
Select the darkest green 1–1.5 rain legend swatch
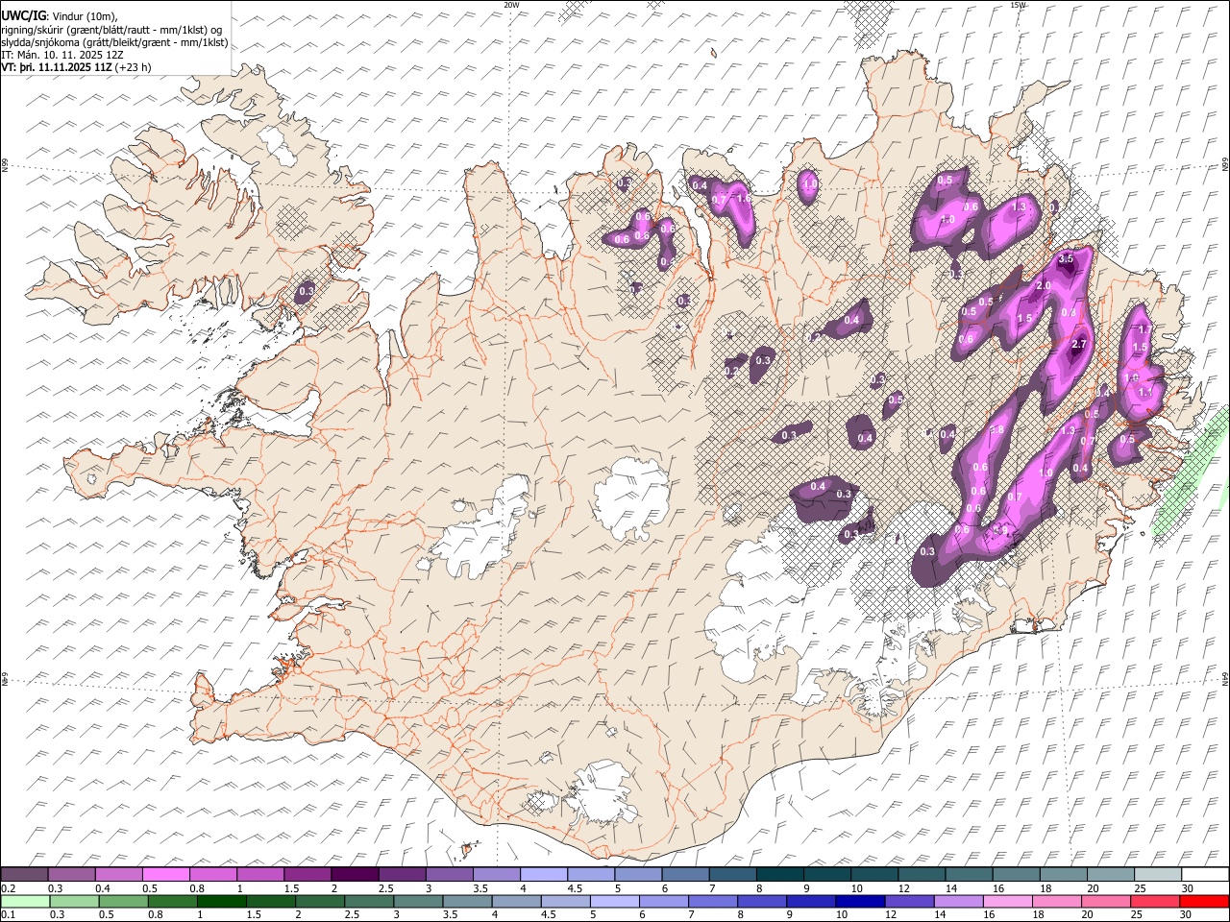point(221,901)
